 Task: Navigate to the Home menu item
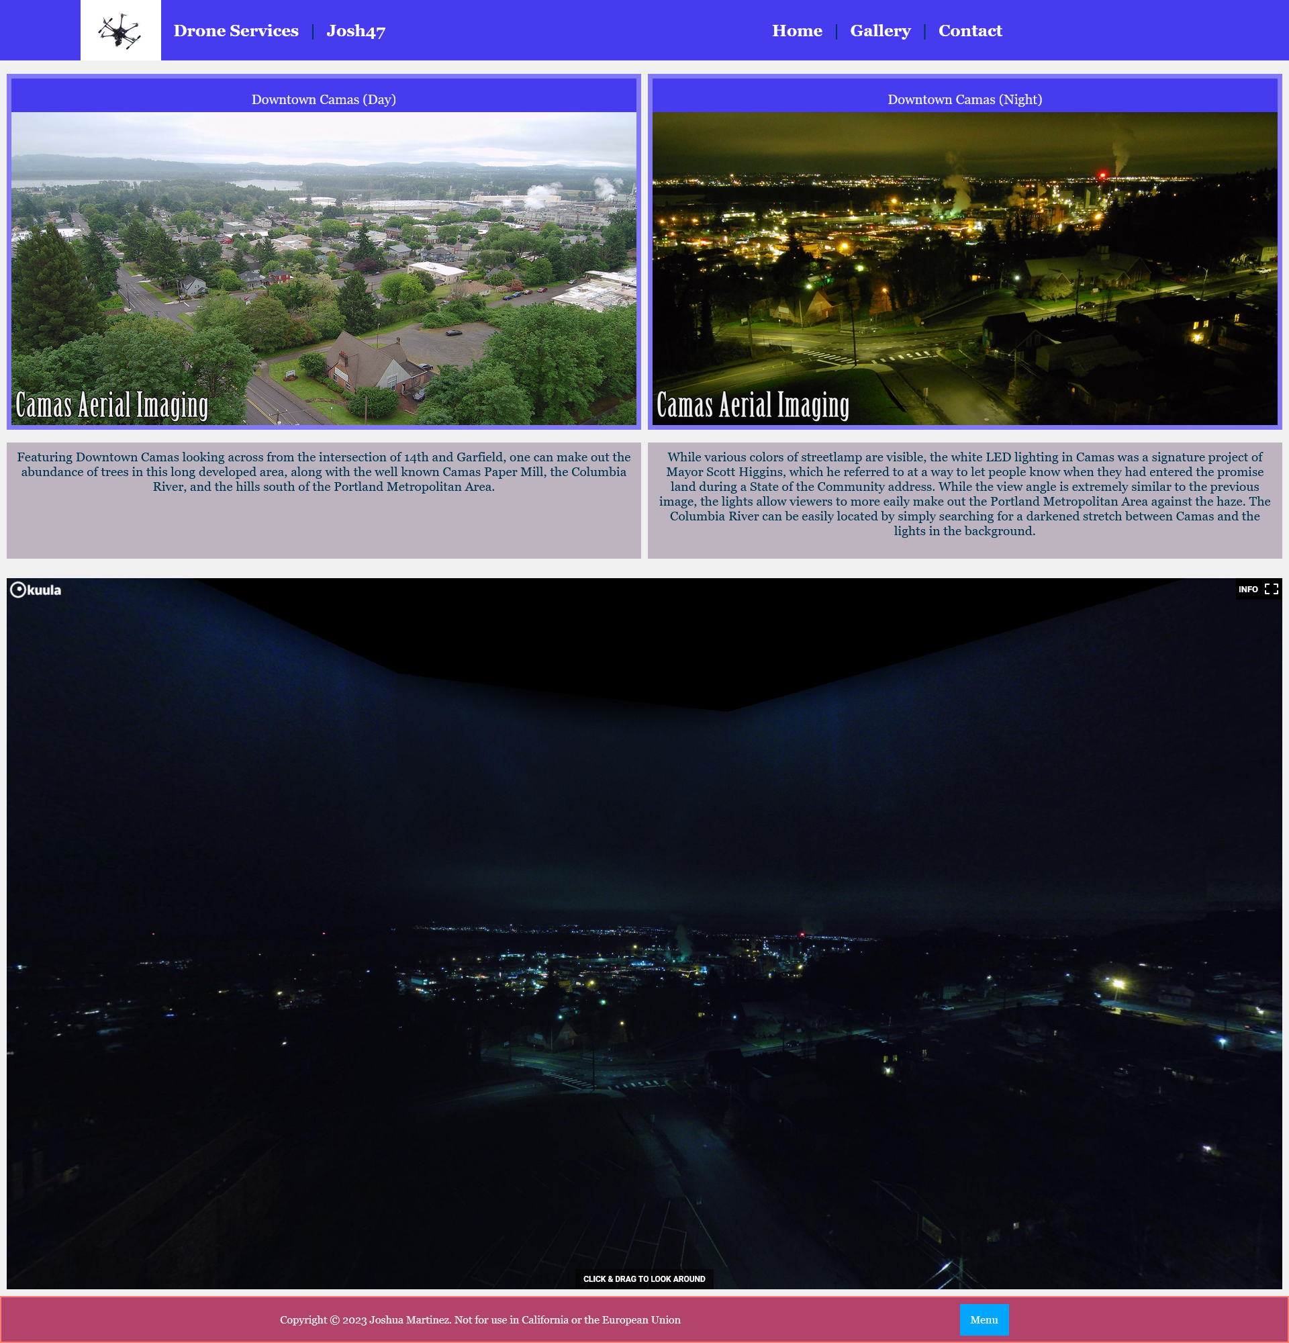coord(796,30)
